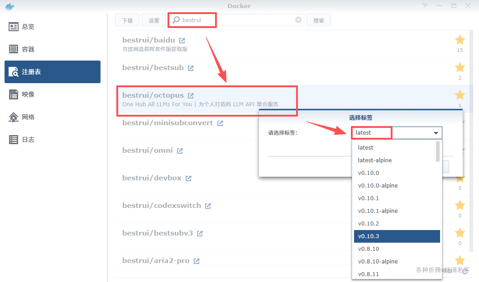Click the 搜索 search button
The image size is (479, 282).
pyautogui.click(x=318, y=20)
